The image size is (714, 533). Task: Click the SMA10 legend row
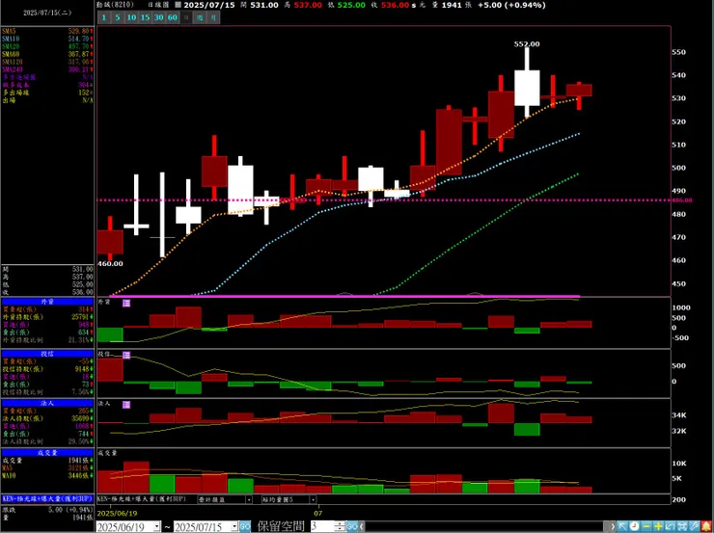[x=47, y=39]
